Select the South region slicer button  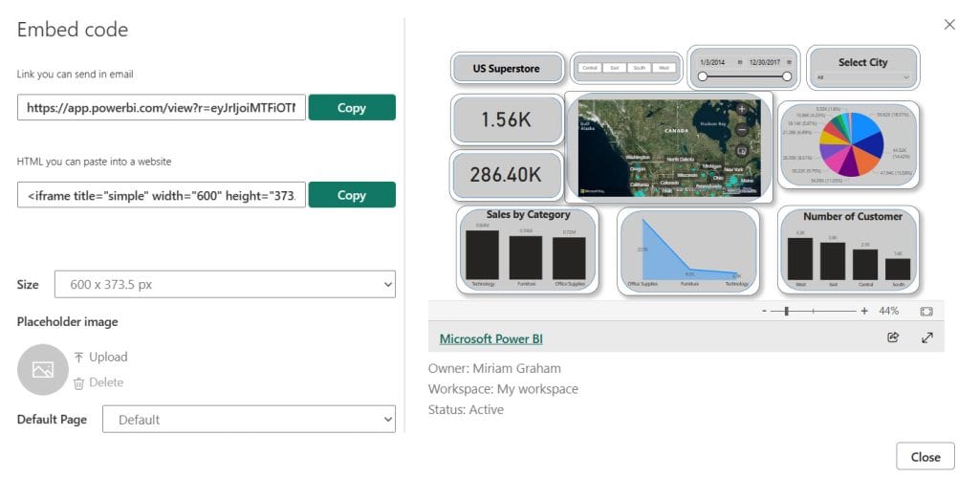[640, 68]
